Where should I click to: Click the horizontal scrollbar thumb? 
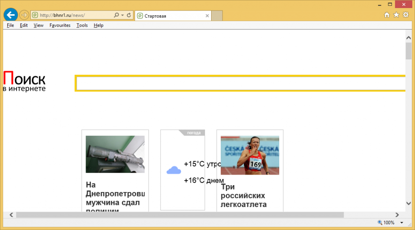180,215
